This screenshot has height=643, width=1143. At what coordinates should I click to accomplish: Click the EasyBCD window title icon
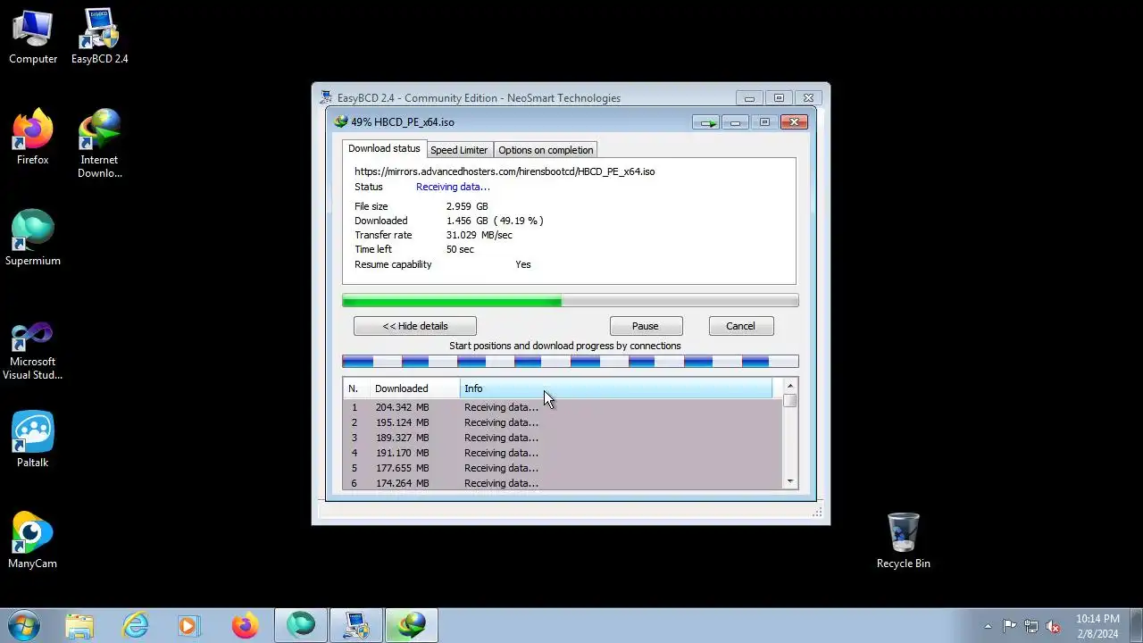[327, 97]
